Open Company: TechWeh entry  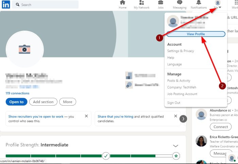pyautogui.click(x=182, y=87)
